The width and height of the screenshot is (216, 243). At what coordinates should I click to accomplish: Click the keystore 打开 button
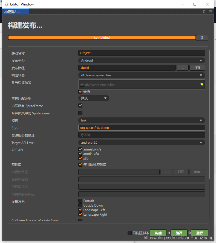(181, 172)
